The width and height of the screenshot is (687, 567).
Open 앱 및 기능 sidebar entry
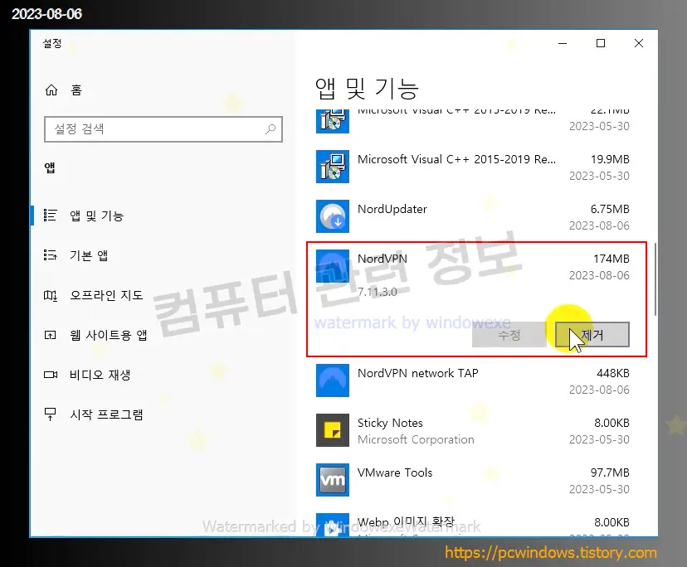click(x=96, y=216)
